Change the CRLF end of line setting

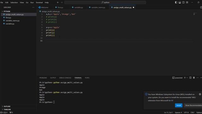192,113
